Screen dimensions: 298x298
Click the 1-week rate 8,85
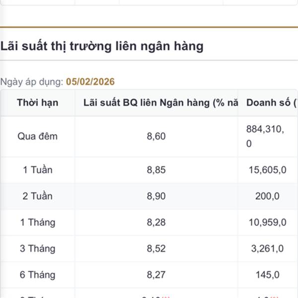point(156,170)
